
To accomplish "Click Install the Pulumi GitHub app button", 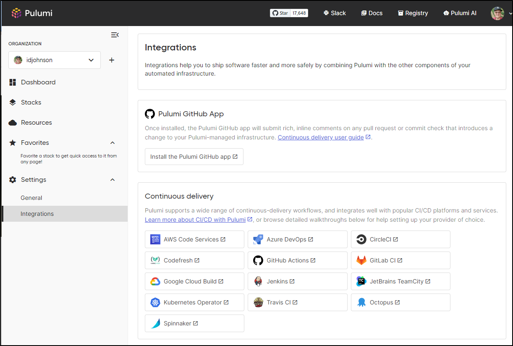I will click(194, 157).
